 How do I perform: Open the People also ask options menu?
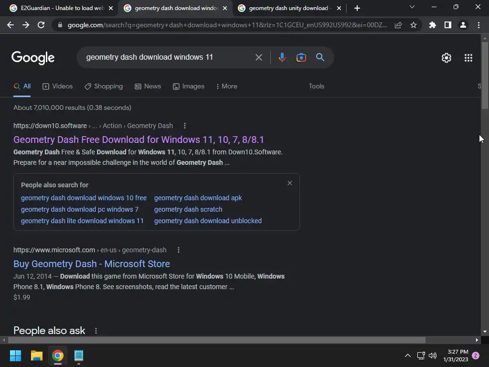pos(96,331)
